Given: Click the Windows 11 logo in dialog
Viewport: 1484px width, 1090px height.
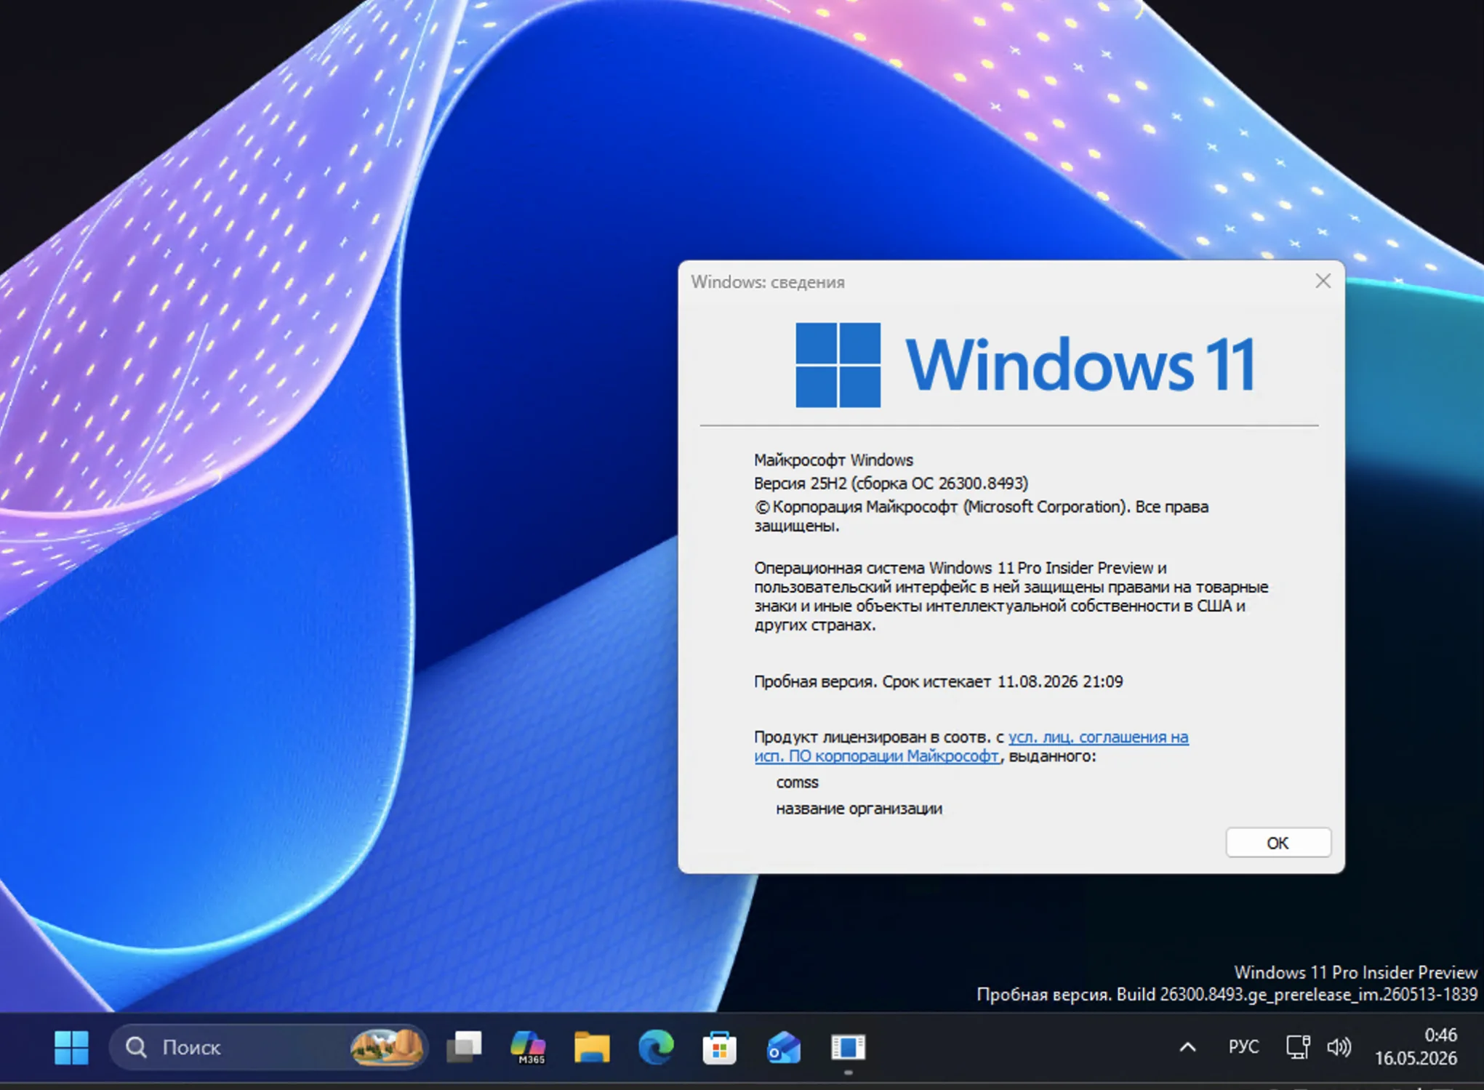Looking at the screenshot, I should 1025,365.
